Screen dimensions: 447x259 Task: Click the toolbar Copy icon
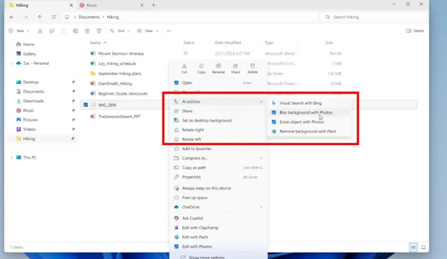(x=52, y=31)
